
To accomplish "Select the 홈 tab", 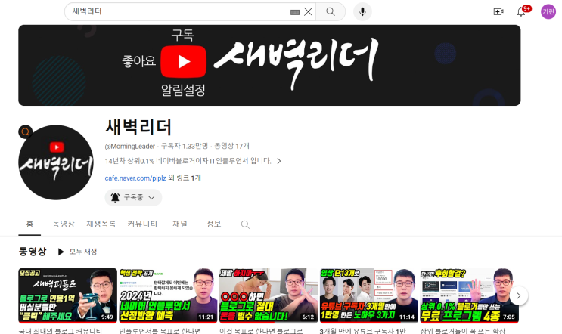I will [x=29, y=224].
